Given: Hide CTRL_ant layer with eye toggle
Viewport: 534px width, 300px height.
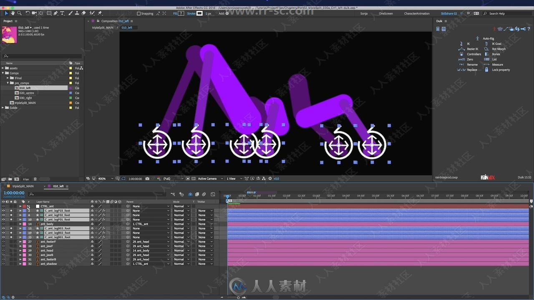Looking at the screenshot, I should [3, 206].
